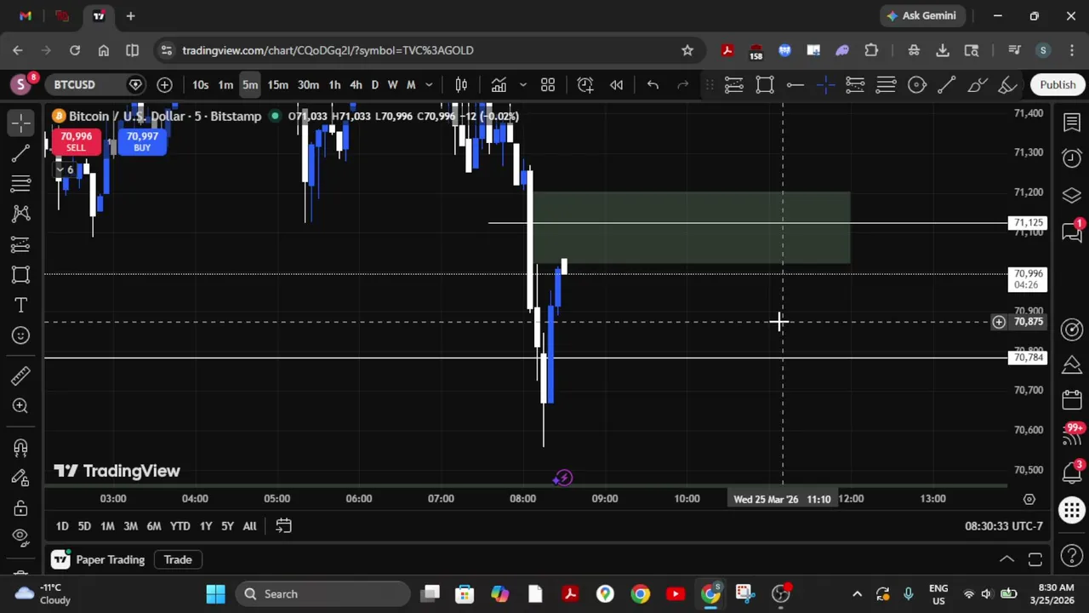Select horizontal line favorite drawing tool

click(x=795, y=84)
